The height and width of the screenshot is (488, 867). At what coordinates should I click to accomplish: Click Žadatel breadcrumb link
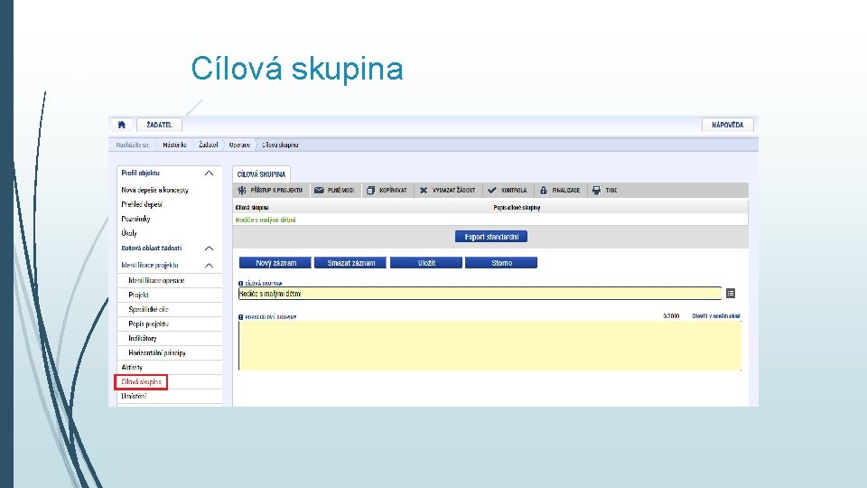click(x=209, y=145)
